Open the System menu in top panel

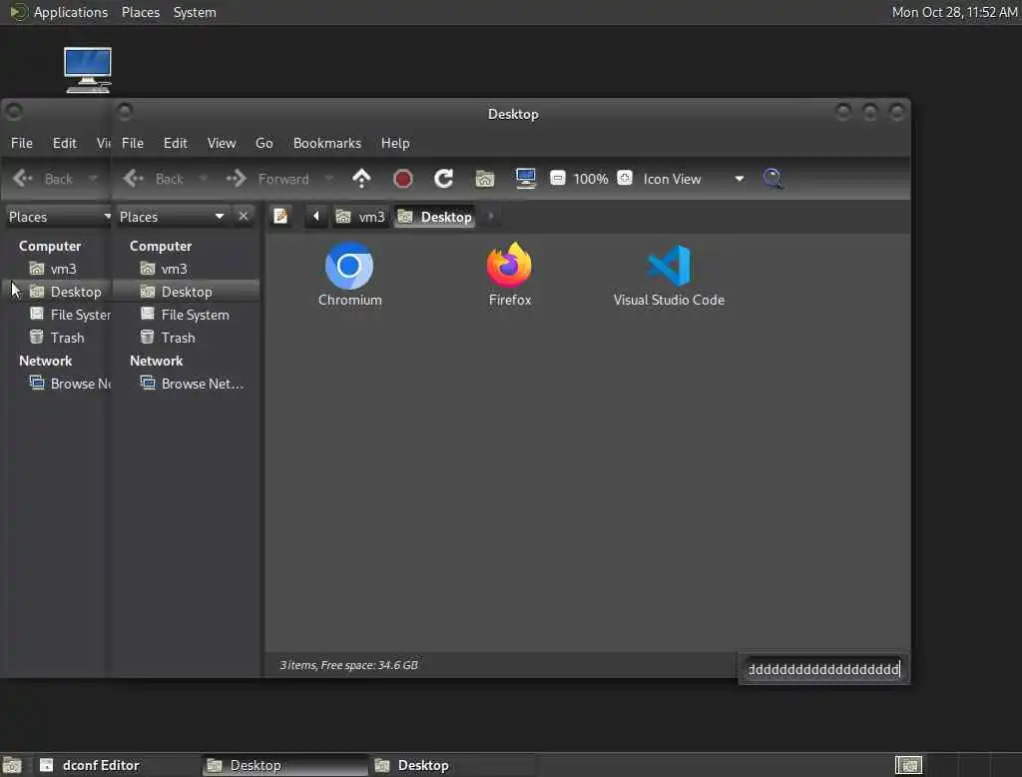click(195, 12)
